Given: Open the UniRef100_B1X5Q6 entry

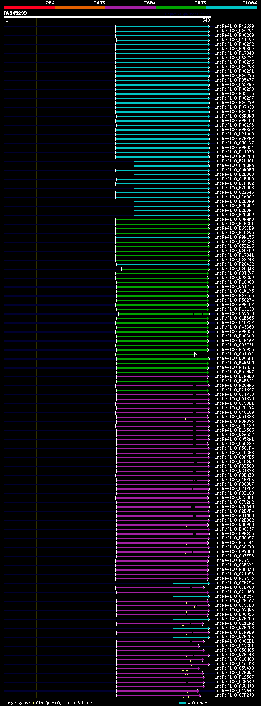Looking at the screenshot, I should [234, 430].
